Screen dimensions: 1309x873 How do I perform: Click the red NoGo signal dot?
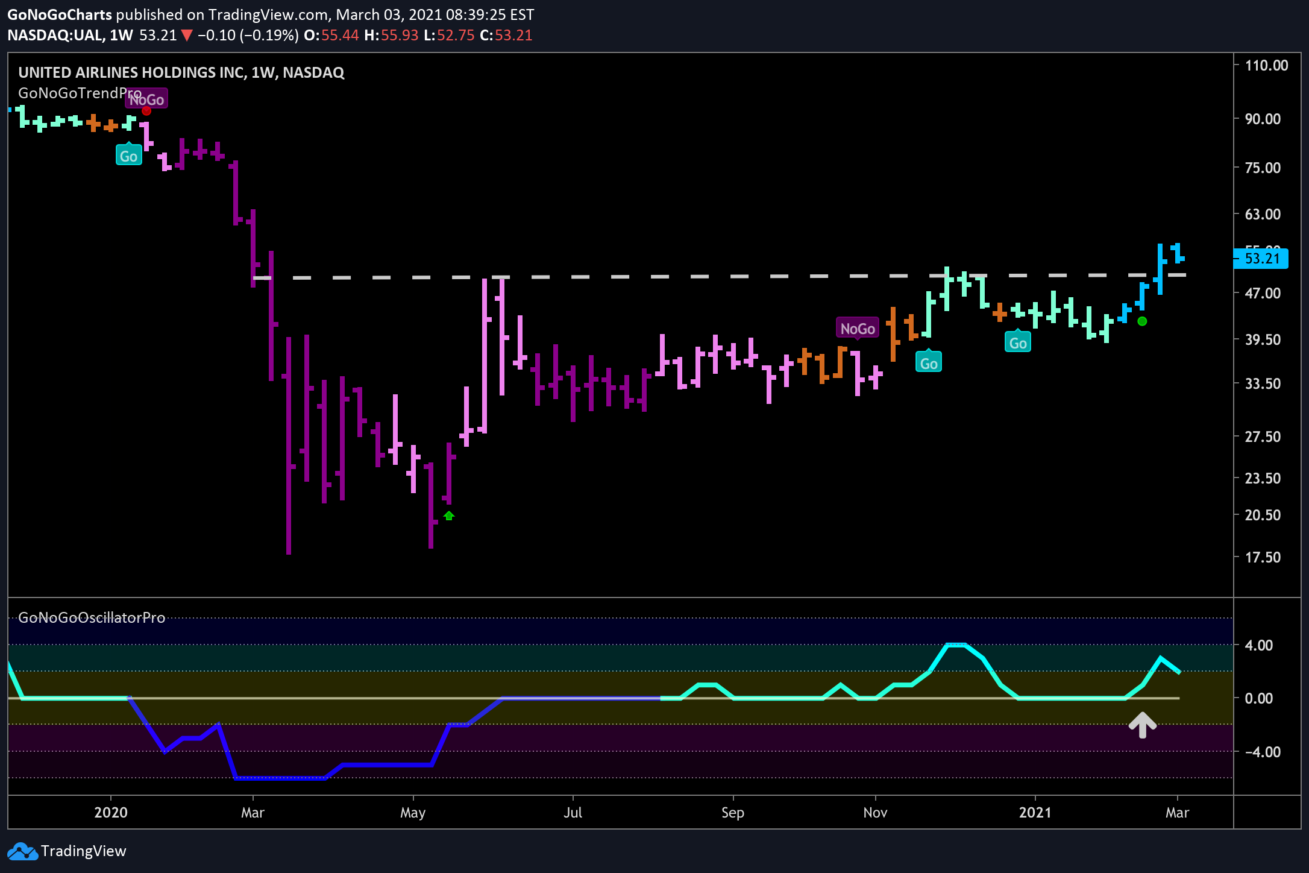coord(146,110)
